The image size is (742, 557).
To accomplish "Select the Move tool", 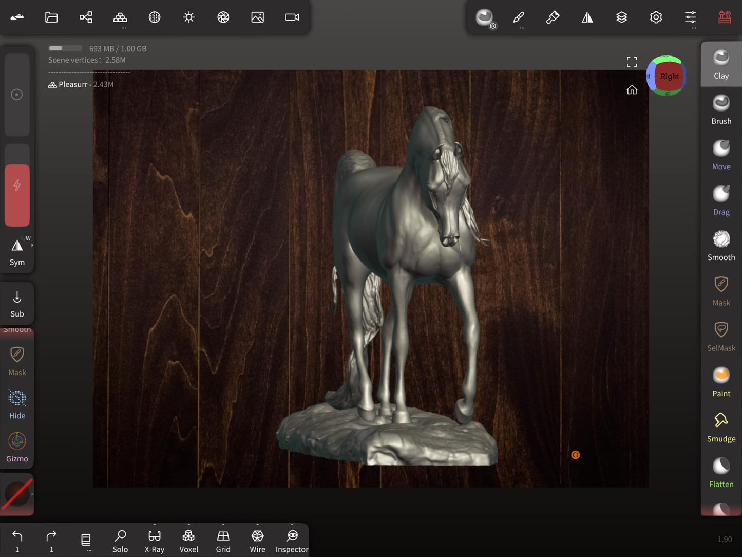I will click(x=721, y=155).
